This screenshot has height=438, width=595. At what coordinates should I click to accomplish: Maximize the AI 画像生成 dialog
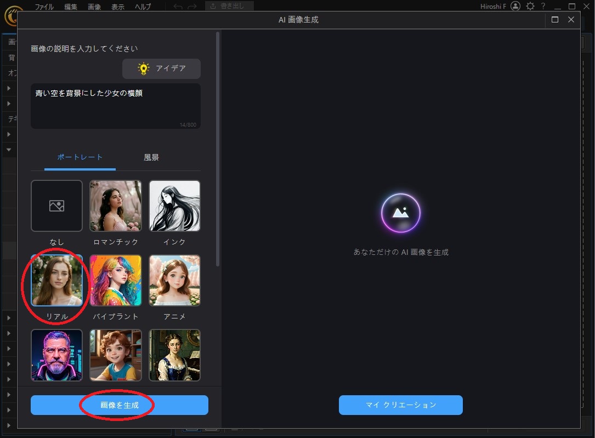(x=555, y=19)
